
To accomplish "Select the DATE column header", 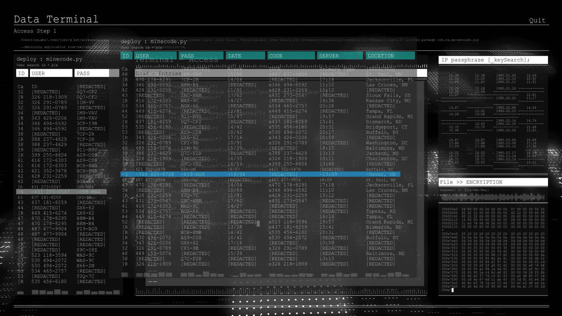I will [x=245, y=56].
